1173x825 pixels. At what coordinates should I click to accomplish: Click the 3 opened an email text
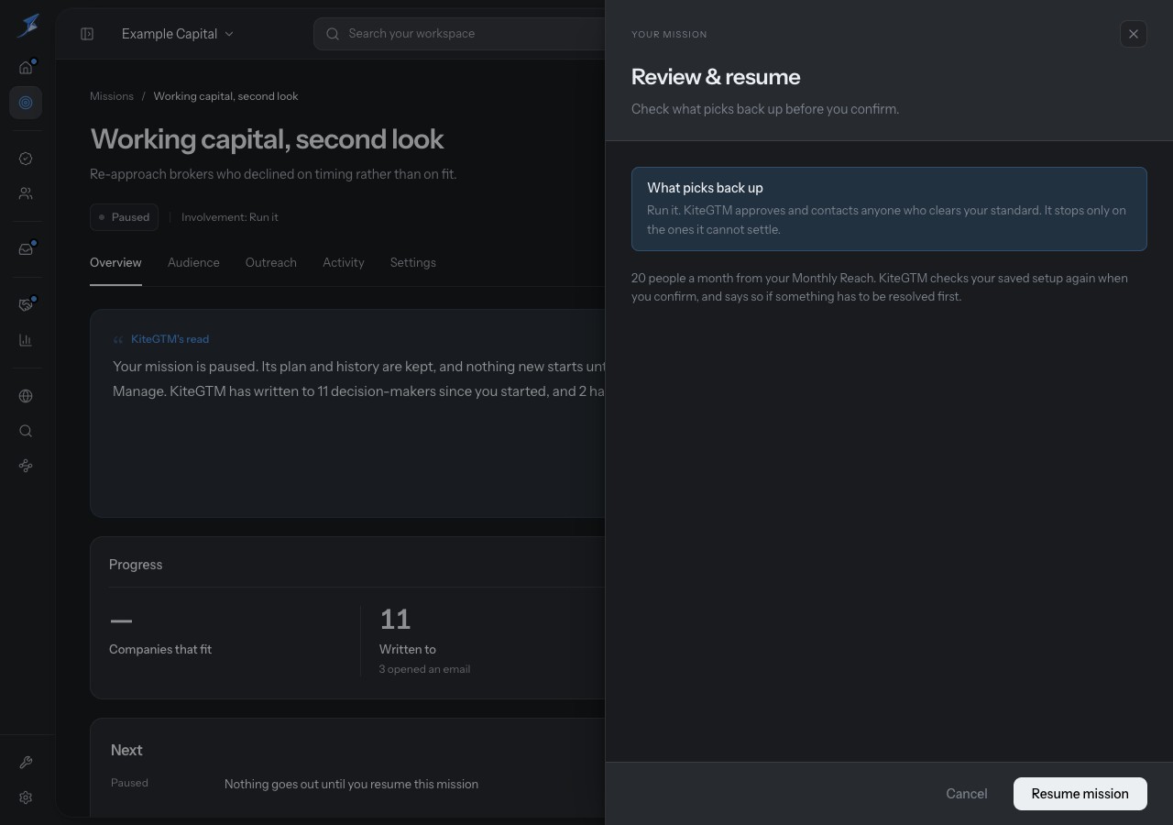[x=425, y=669]
